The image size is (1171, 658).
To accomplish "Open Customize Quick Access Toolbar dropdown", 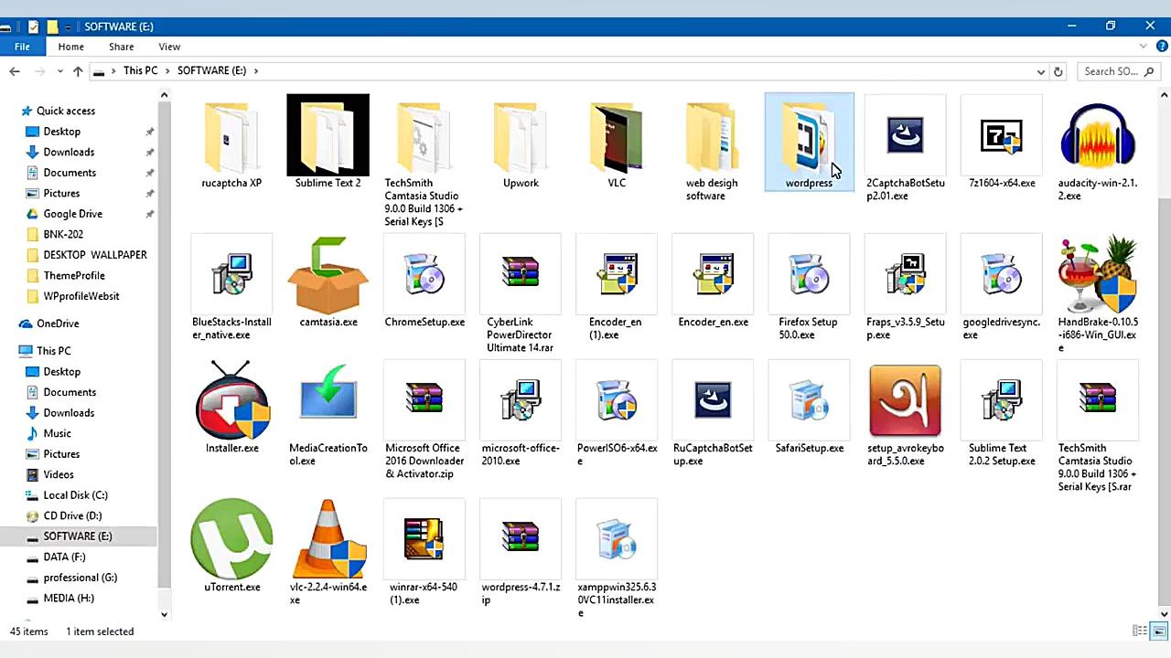I will (x=68, y=27).
